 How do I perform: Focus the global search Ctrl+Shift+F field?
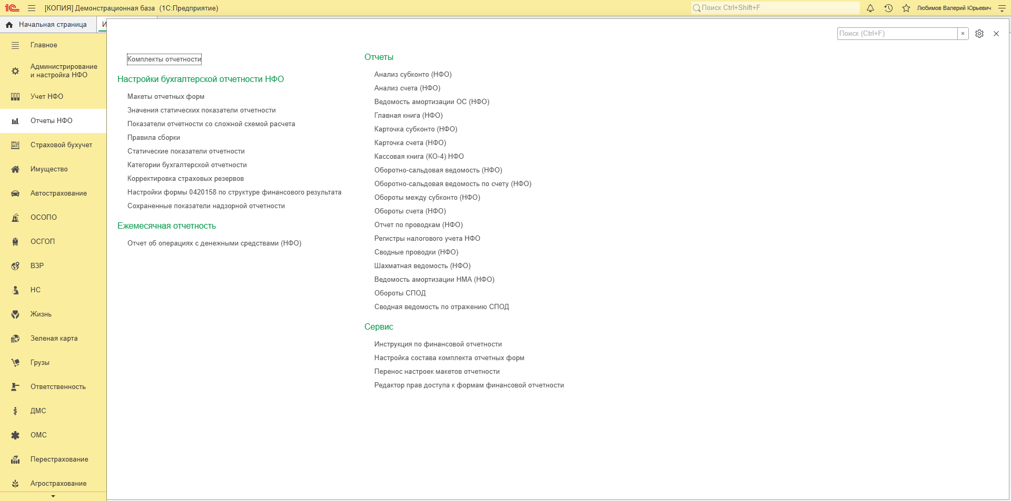(x=776, y=8)
